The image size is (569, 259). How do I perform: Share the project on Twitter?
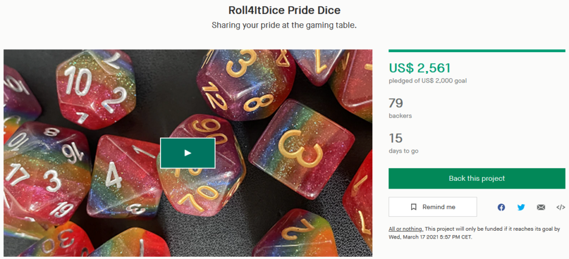click(521, 207)
